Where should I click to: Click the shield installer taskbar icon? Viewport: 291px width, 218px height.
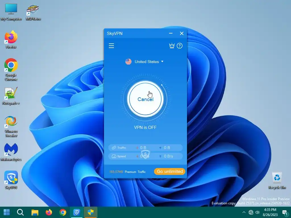pos(91,212)
